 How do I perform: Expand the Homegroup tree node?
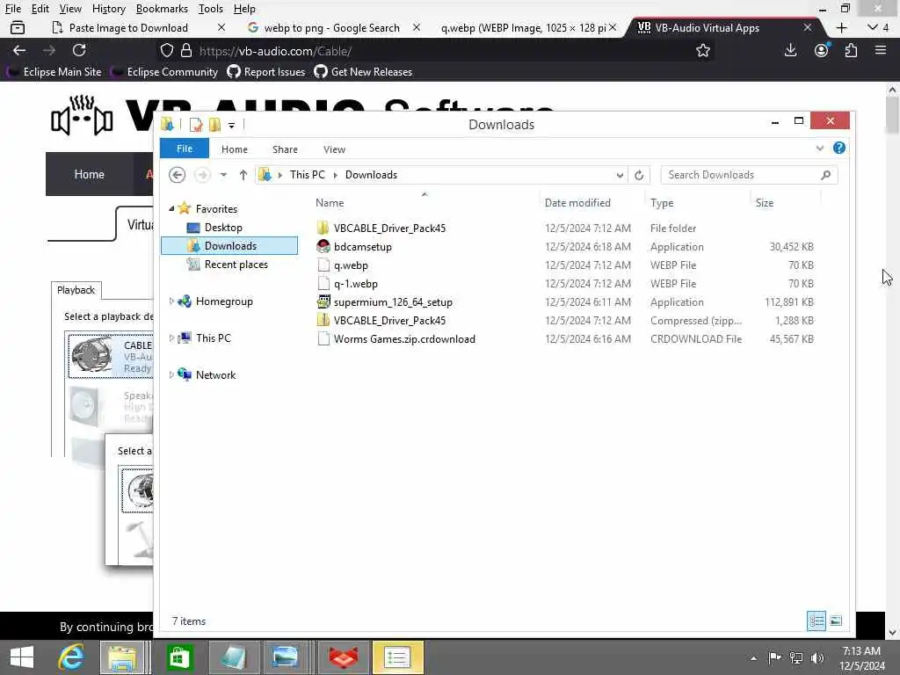(171, 301)
